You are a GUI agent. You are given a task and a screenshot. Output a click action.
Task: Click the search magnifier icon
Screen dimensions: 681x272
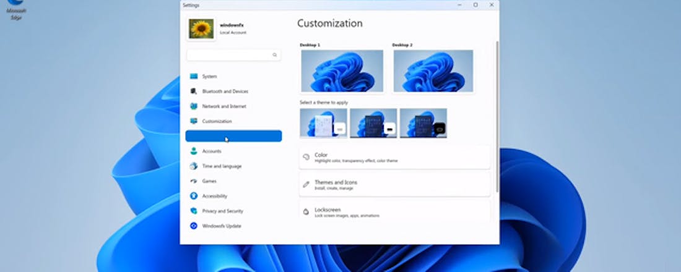274,55
